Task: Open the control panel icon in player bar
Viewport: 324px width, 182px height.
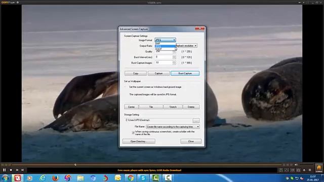Action: tap(281, 170)
